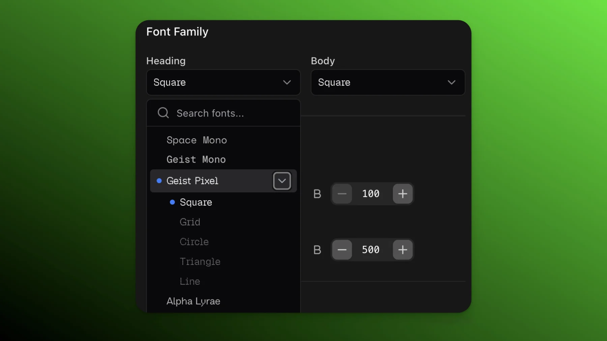607x341 pixels.
Task: Select the Circle variant of Geist Pixel
Action: [x=194, y=241]
